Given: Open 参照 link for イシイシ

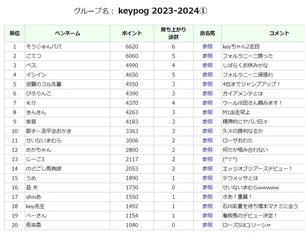Looking at the screenshot, I should click(x=207, y=75).
